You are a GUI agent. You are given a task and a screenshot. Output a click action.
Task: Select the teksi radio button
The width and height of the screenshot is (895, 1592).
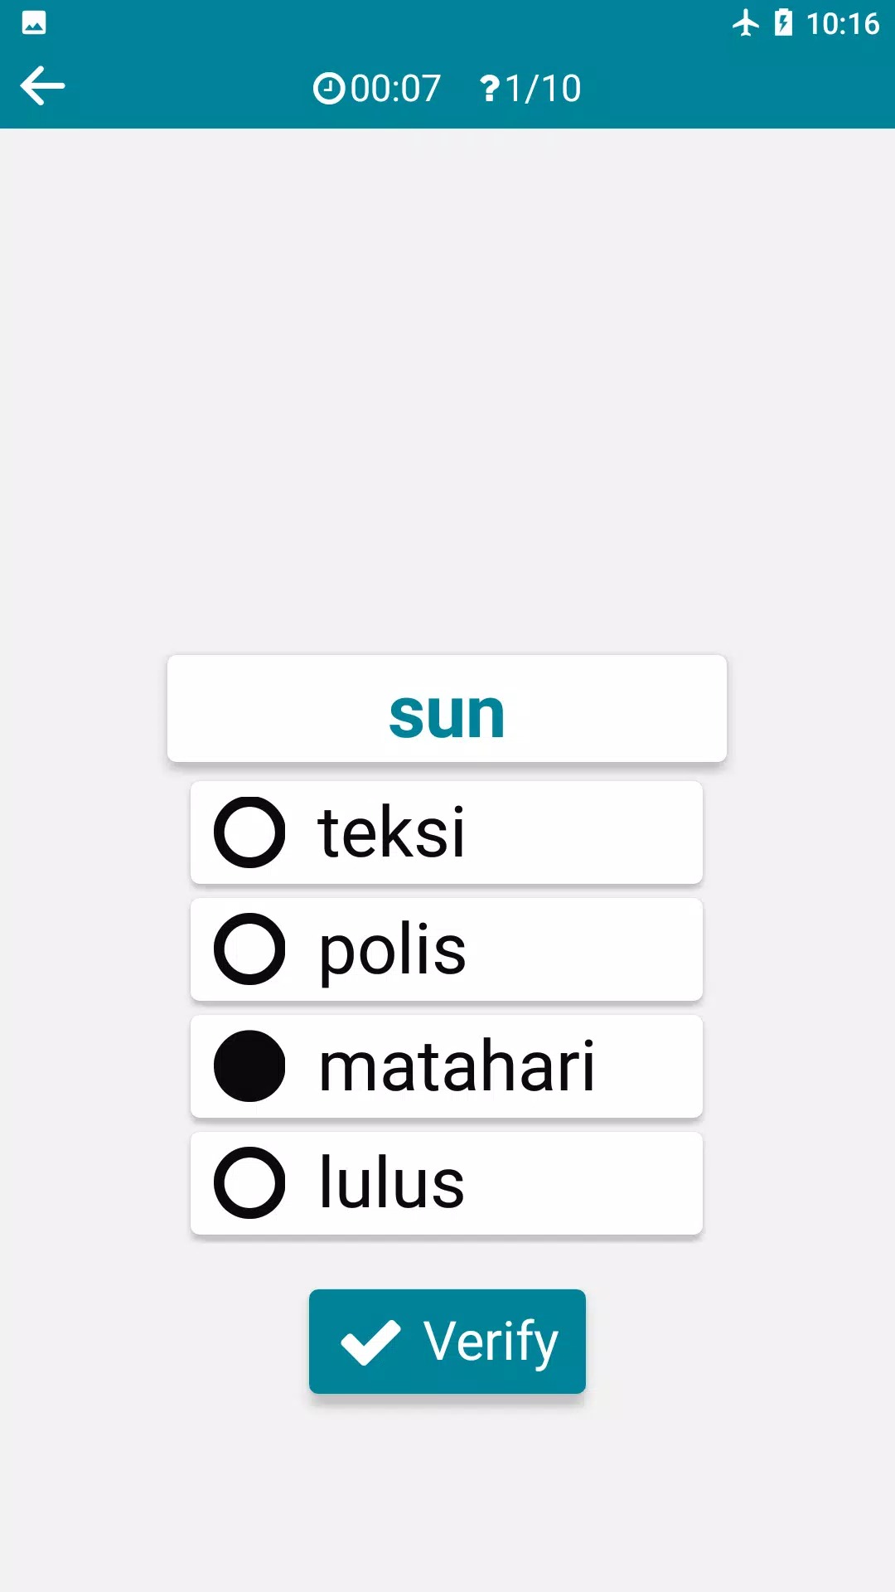point(249,832)
